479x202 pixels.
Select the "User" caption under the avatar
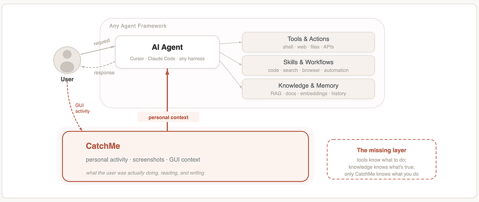click(x=67, y=79)
